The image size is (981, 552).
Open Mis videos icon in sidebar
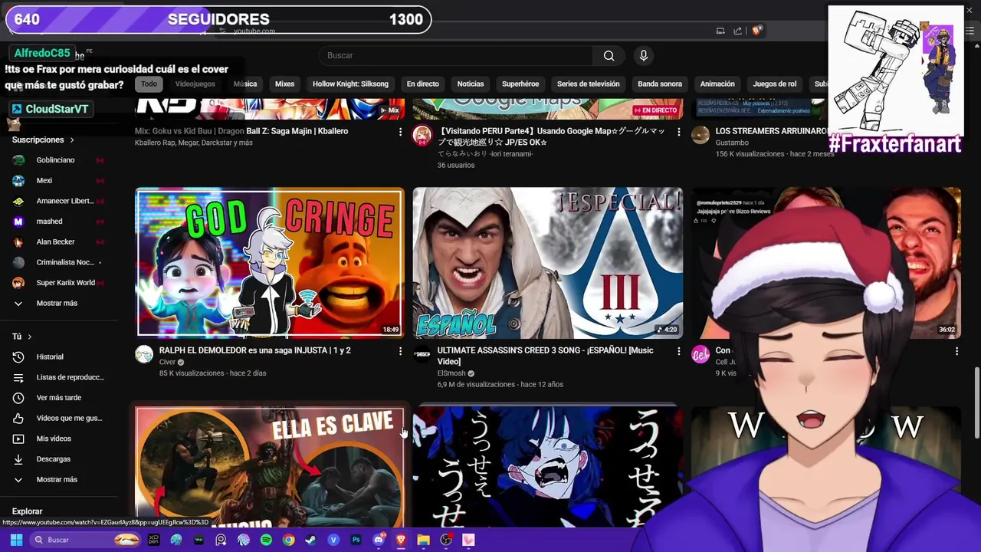18,439
